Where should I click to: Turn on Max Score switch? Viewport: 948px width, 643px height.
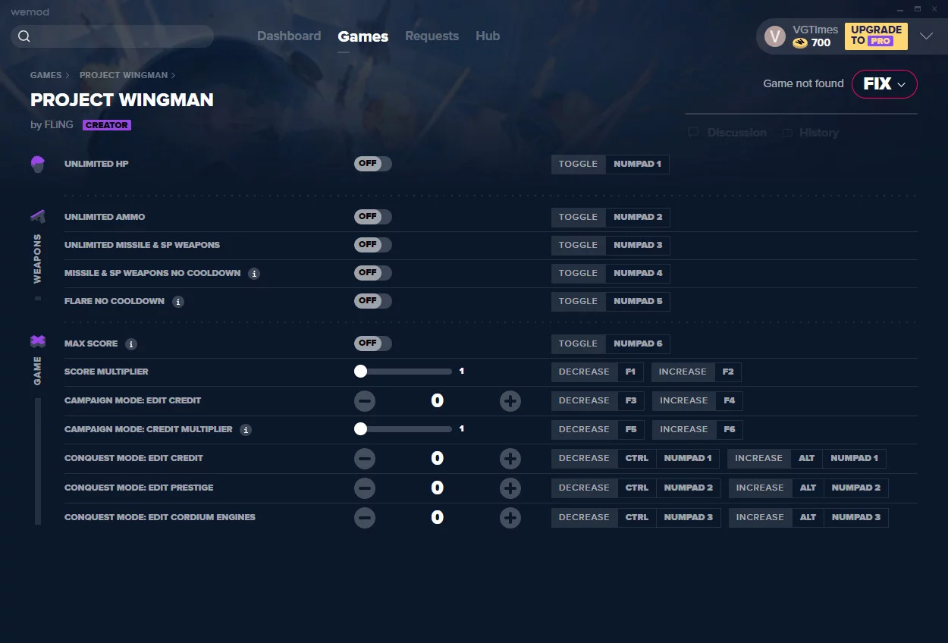373,343
